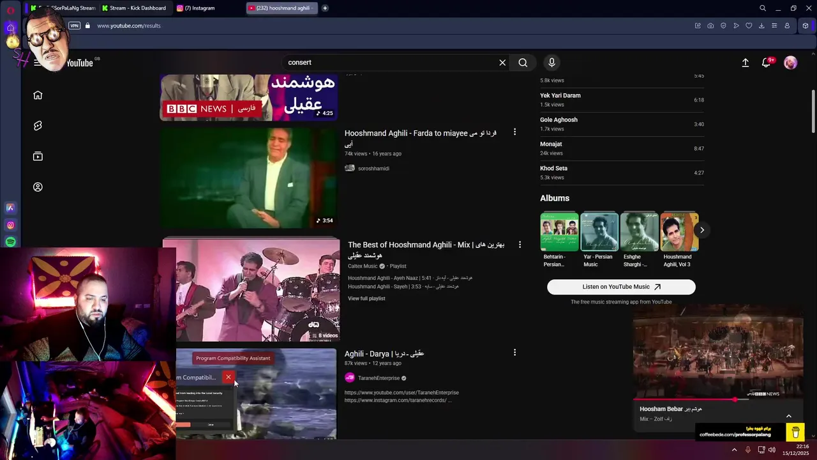Open Opera's downloads icon

761,26
